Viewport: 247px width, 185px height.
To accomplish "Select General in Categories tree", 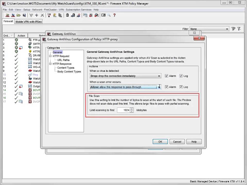I will [x=57, y=52].
